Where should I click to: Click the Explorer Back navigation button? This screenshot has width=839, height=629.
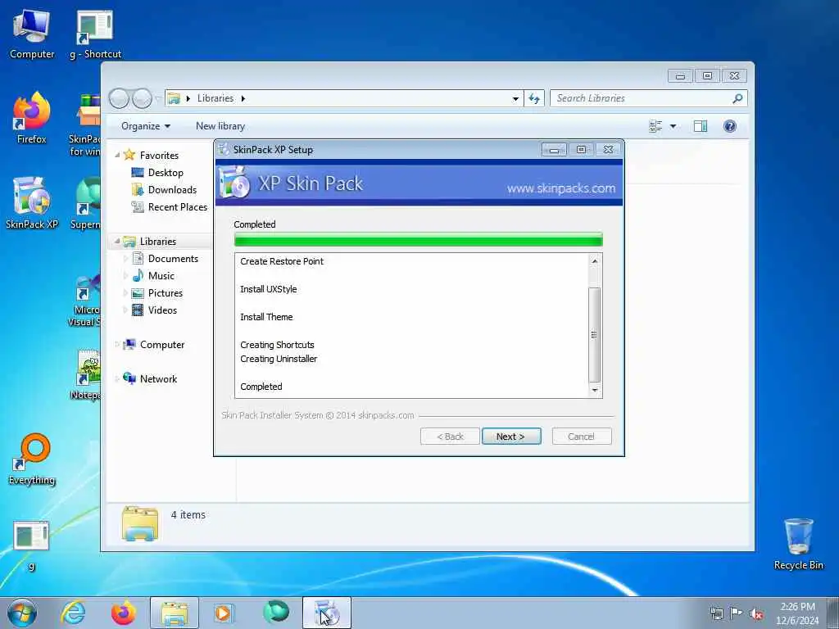(119, 98)
